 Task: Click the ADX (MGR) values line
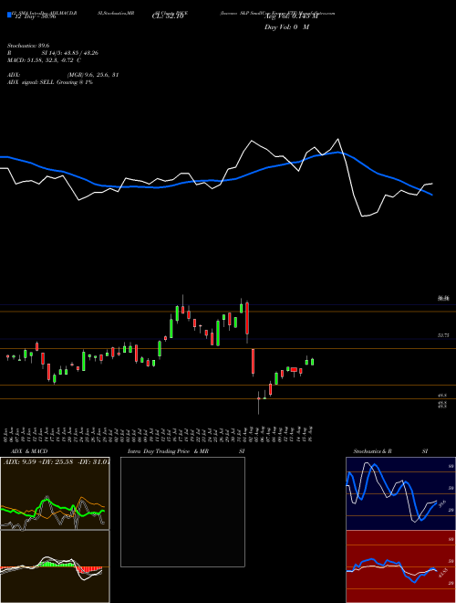coord(63,75)
